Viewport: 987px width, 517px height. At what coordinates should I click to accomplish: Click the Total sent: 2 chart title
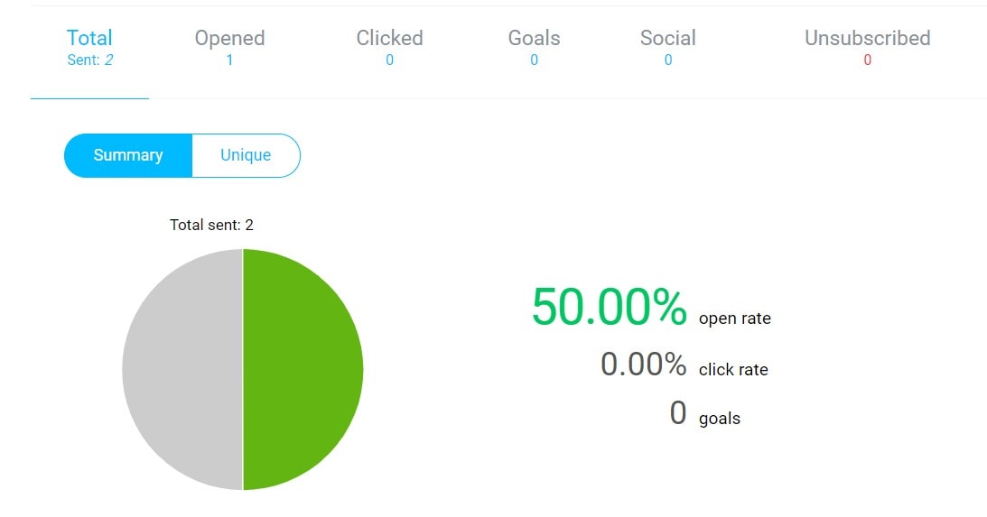211,226
